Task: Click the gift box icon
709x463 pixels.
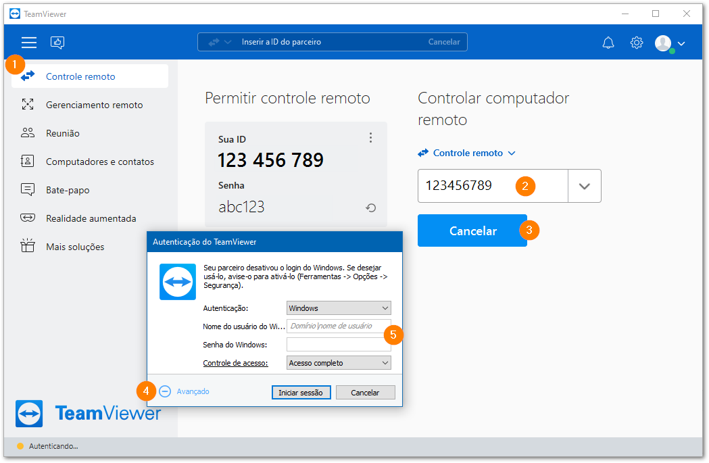Action: [28, 245]
